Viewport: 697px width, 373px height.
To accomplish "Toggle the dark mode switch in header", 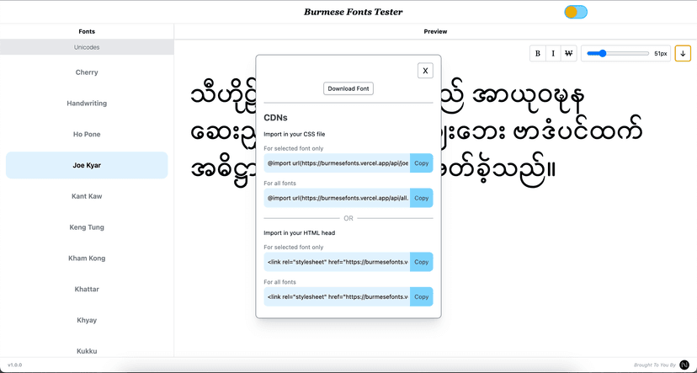I will (x=576, y=12).
